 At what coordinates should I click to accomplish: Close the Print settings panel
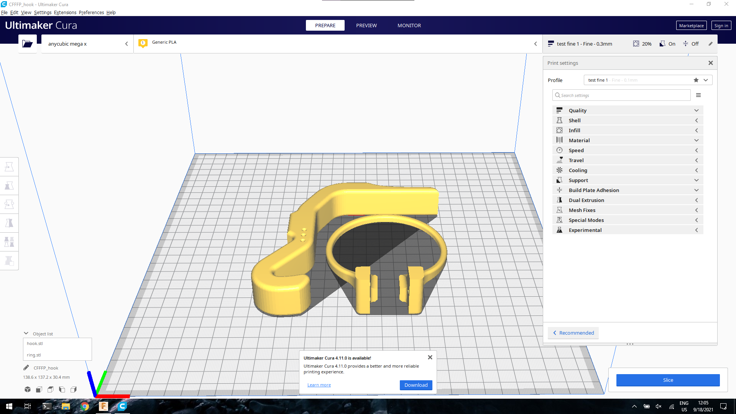[x=711, y=63]
